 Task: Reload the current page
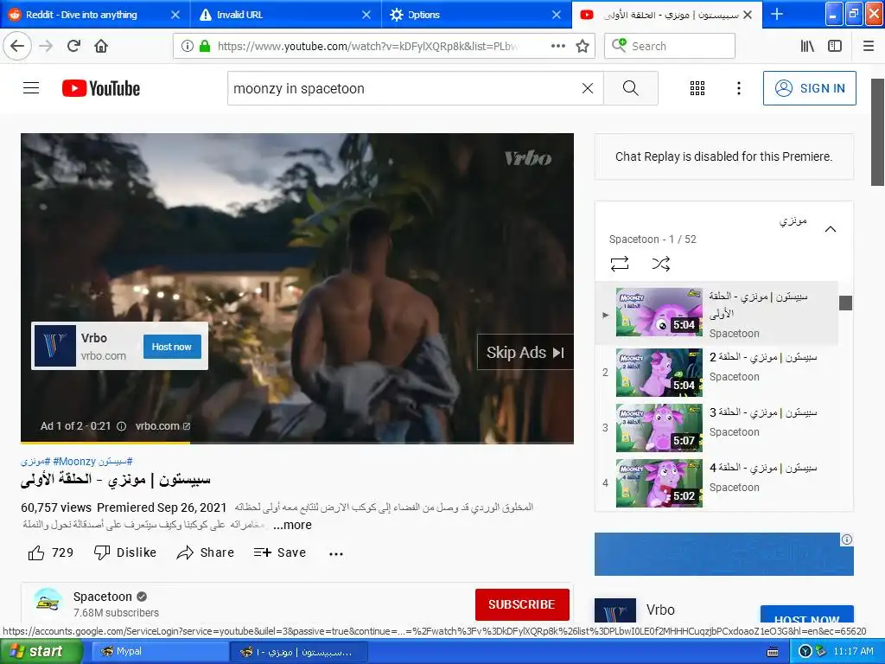coord(74,46)
